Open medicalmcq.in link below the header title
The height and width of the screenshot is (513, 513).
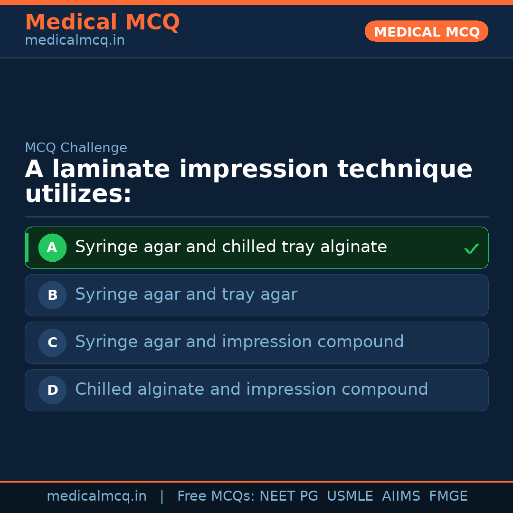point(75,41)
